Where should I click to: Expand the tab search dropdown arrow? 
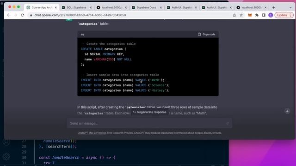tap(290, 7)
